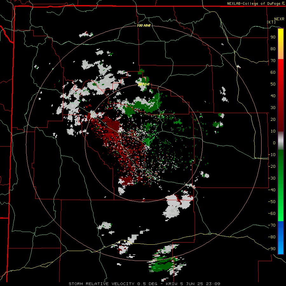
Task: Click the -50 value on velocity scale
Action: [x=272, y=202]
